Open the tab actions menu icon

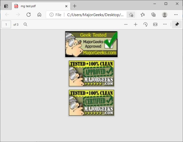6,6
